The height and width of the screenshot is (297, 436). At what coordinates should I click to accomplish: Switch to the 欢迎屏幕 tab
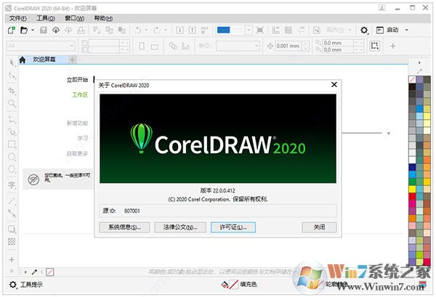click(x=44, y=60)
